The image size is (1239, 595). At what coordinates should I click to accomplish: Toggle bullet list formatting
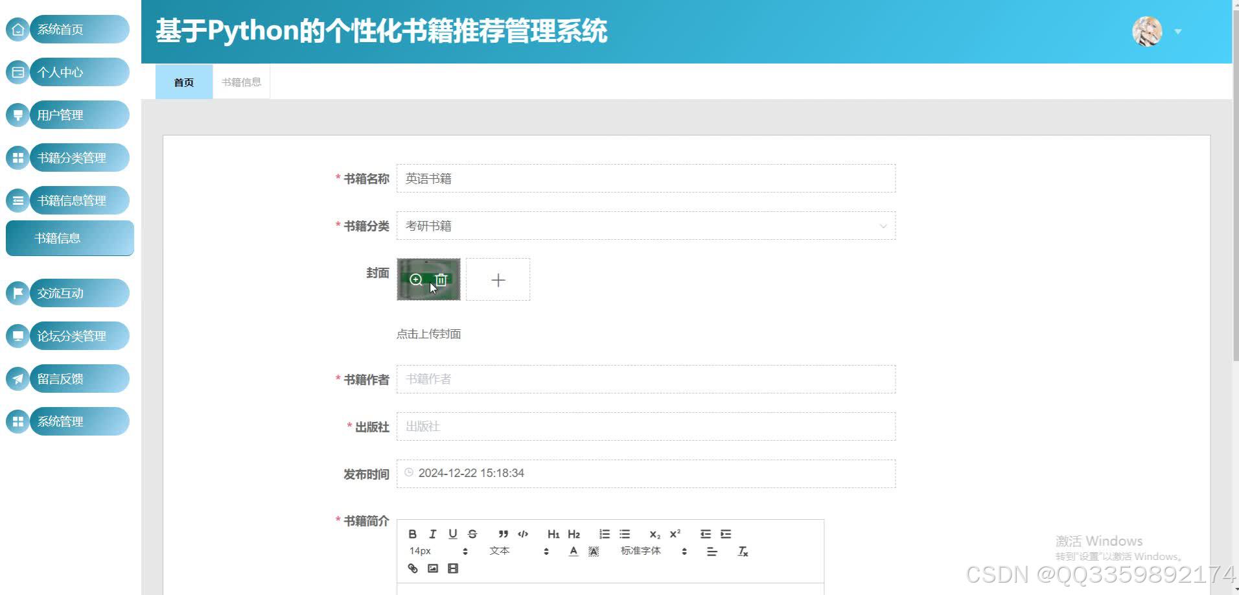[624, 533]
